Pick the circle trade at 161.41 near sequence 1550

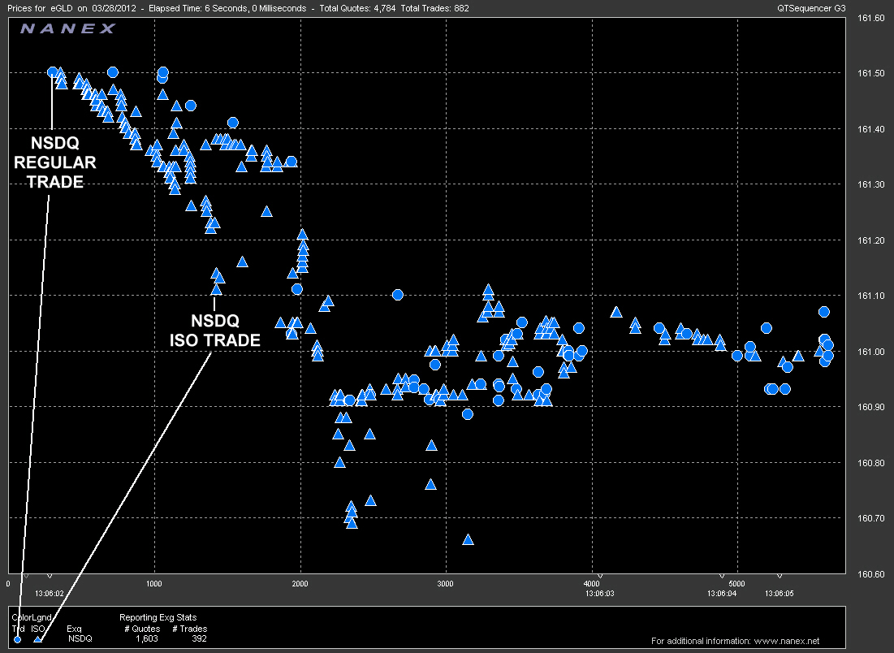click(232, 123)
